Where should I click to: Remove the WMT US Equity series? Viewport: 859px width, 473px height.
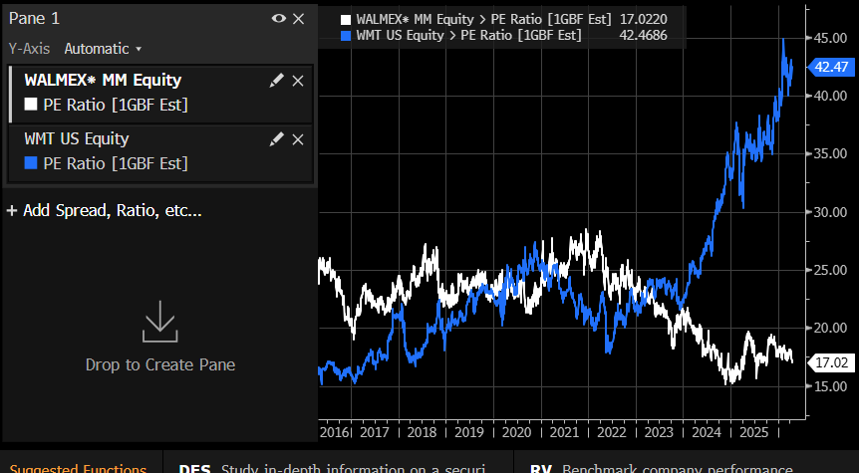(x=298, y=139)
